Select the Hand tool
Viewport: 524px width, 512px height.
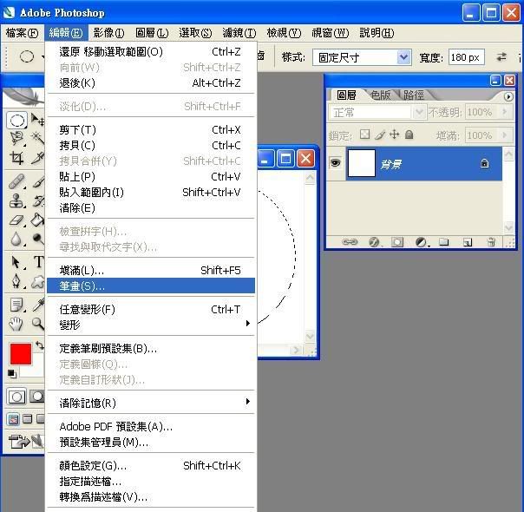[16, 325]
